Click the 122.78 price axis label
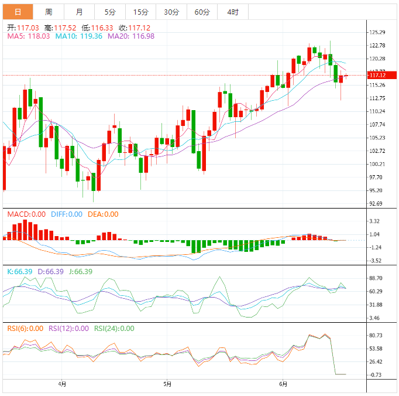Screen dimensions: 399x396 click(x=377, y=46)
